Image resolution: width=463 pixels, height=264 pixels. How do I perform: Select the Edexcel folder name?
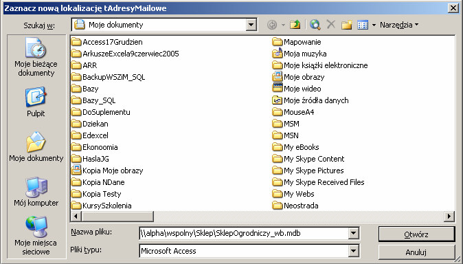tap(95, 135)
